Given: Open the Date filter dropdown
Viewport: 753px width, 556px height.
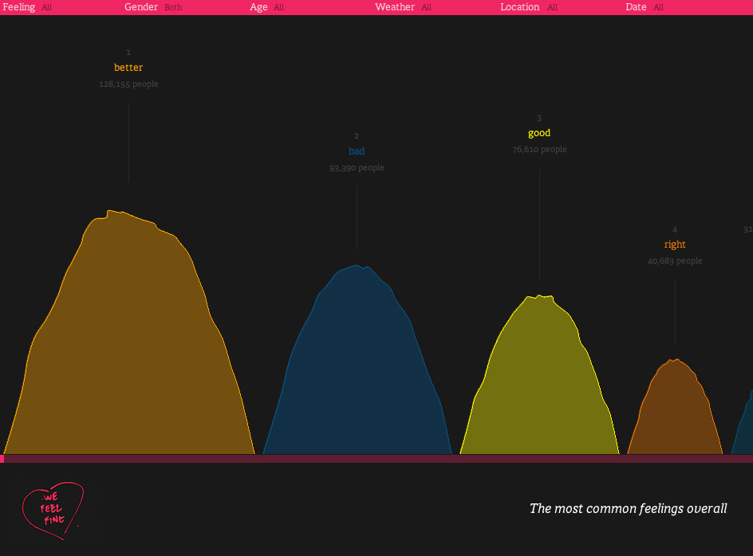Looking at the screenshot, I should click(x=644, y=7).
